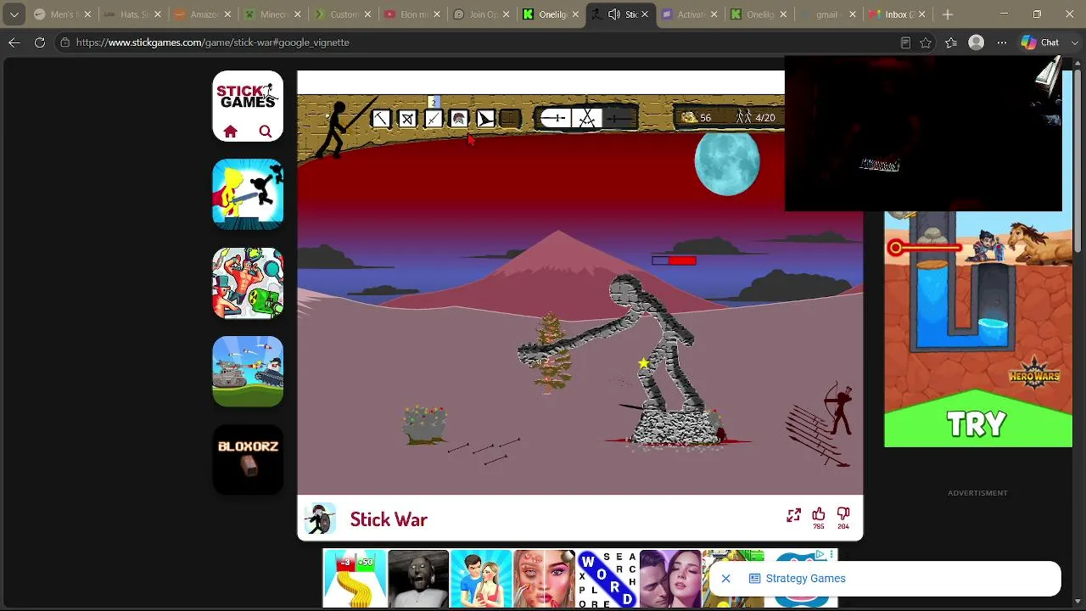Image resolution: width=1086 pixels, height=611 pixels.
Task: Click the Stick War avatar thumbnail
Action: pyautogui.click(x=320, y=519)
